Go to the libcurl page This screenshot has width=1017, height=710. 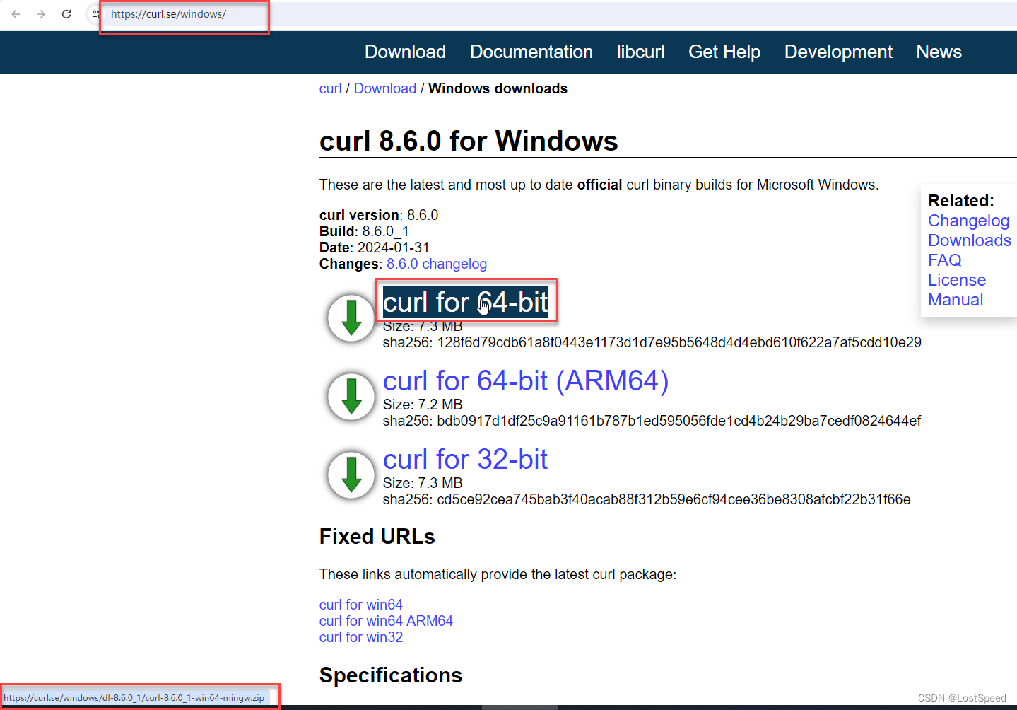point(640,52)
